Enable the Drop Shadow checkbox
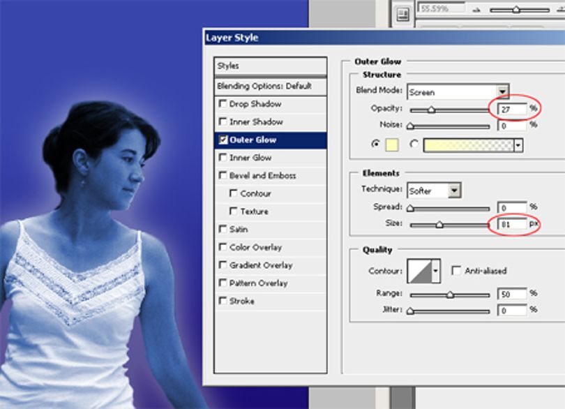565x409 pixels. [x=223, y=103]
